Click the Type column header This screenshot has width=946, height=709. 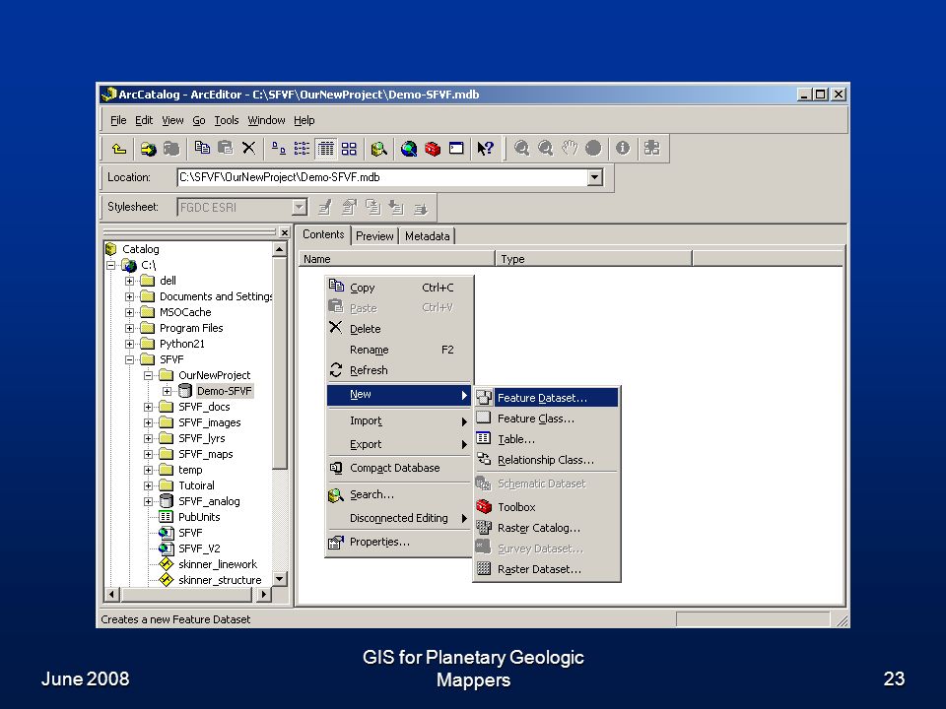click(x=593, y=259)
